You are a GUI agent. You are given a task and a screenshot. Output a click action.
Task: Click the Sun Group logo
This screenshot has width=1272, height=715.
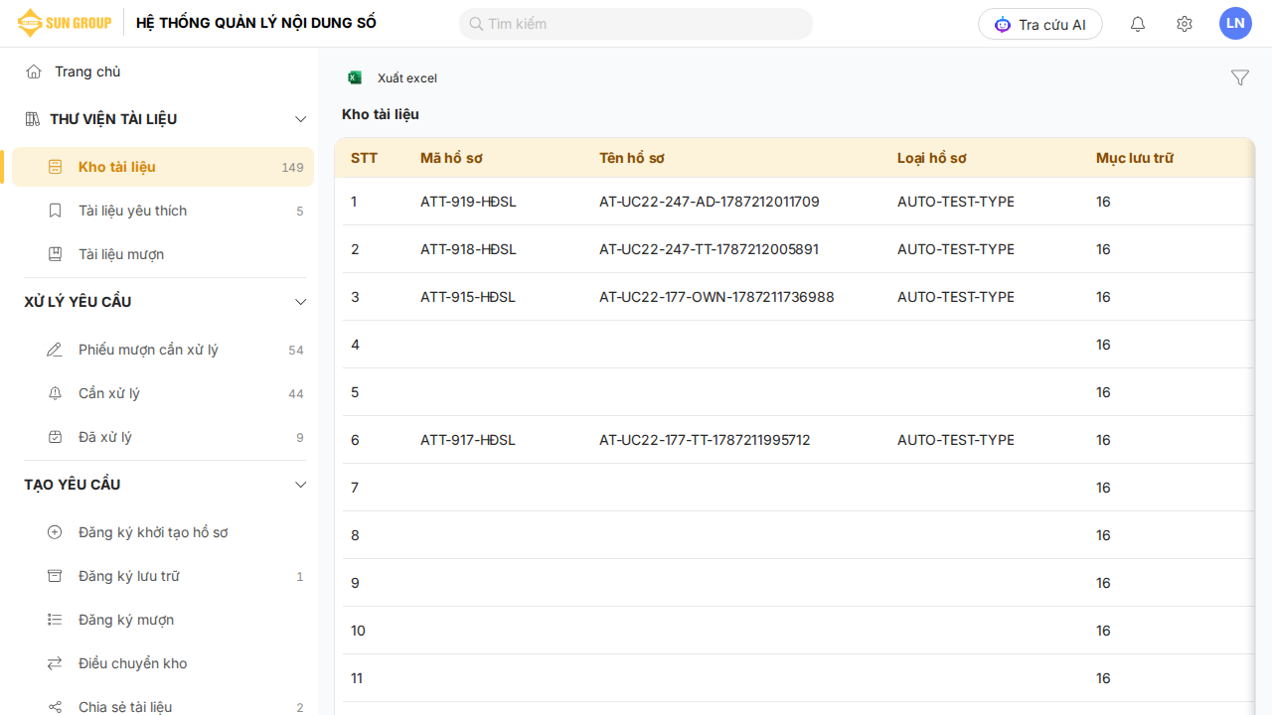[65, 23]
